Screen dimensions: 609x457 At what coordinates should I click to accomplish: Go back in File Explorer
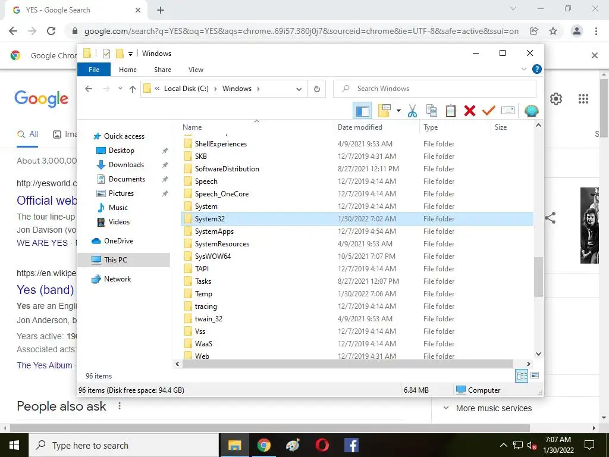[x=89, y=89]
